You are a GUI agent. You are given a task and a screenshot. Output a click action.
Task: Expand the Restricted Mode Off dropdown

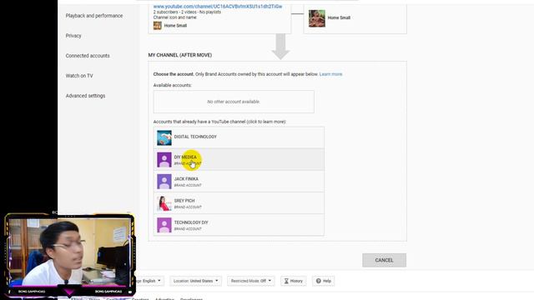tap(250, 281)
